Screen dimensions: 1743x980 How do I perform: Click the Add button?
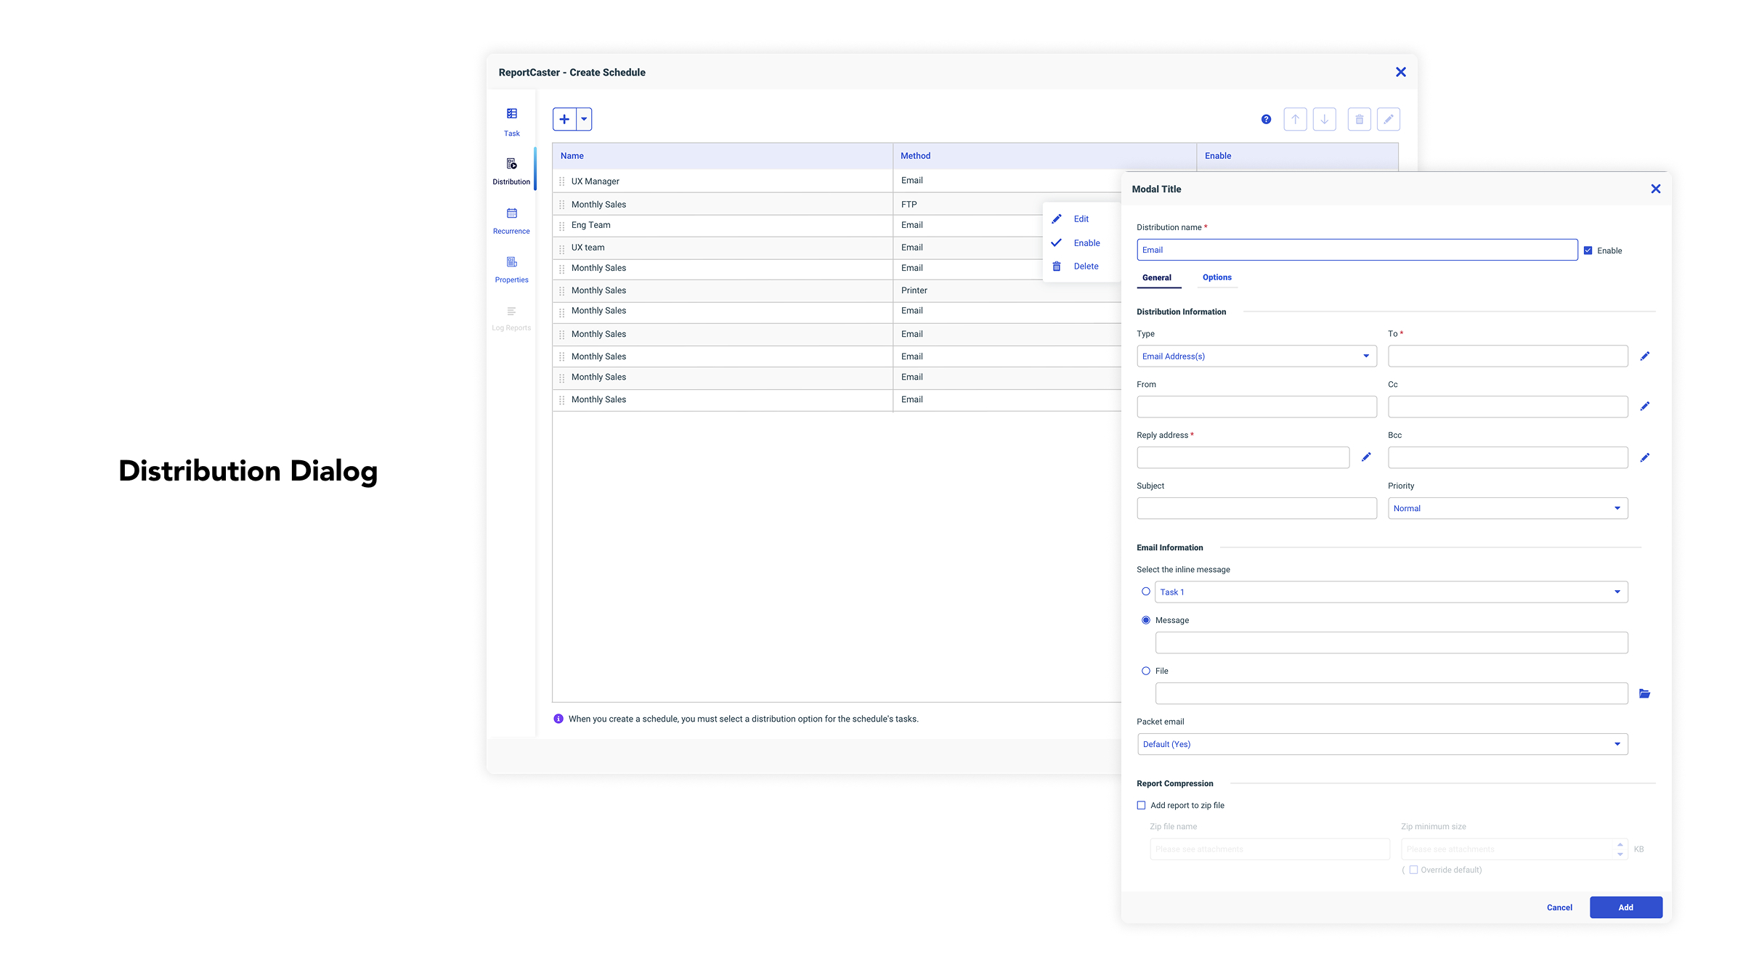tap(1625, 907)
